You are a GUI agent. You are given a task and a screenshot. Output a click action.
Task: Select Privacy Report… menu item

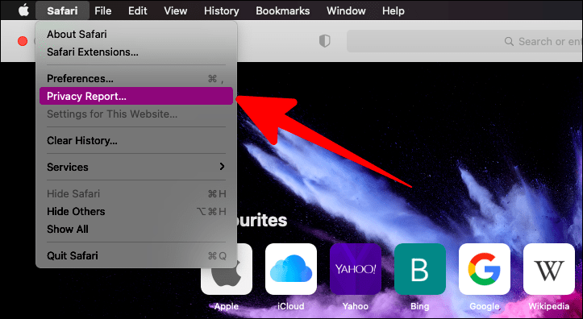[136, 96]
